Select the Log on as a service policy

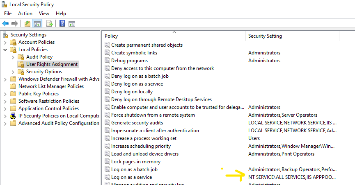coord(132,177)
